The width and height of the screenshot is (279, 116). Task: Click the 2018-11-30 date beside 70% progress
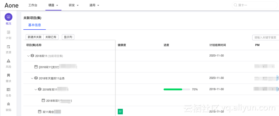(x=217, y=89)
